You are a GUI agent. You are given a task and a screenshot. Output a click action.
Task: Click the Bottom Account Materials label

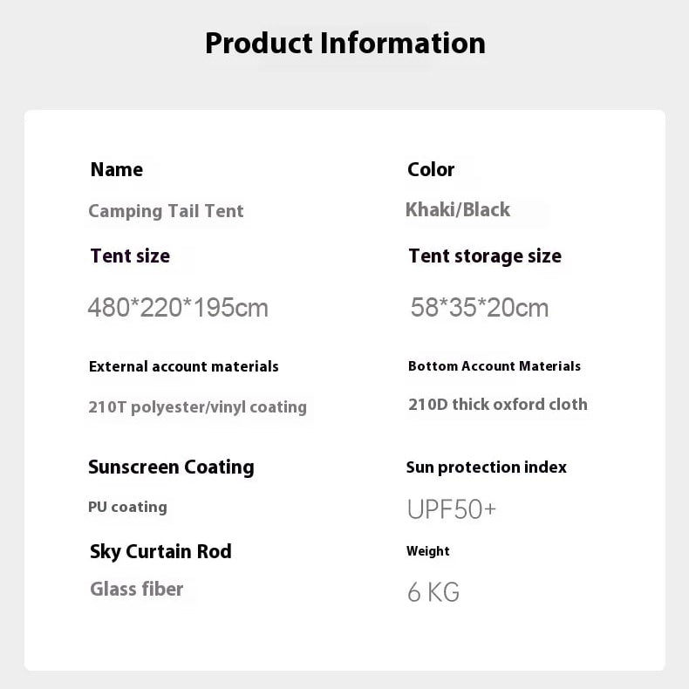(495, 366)
